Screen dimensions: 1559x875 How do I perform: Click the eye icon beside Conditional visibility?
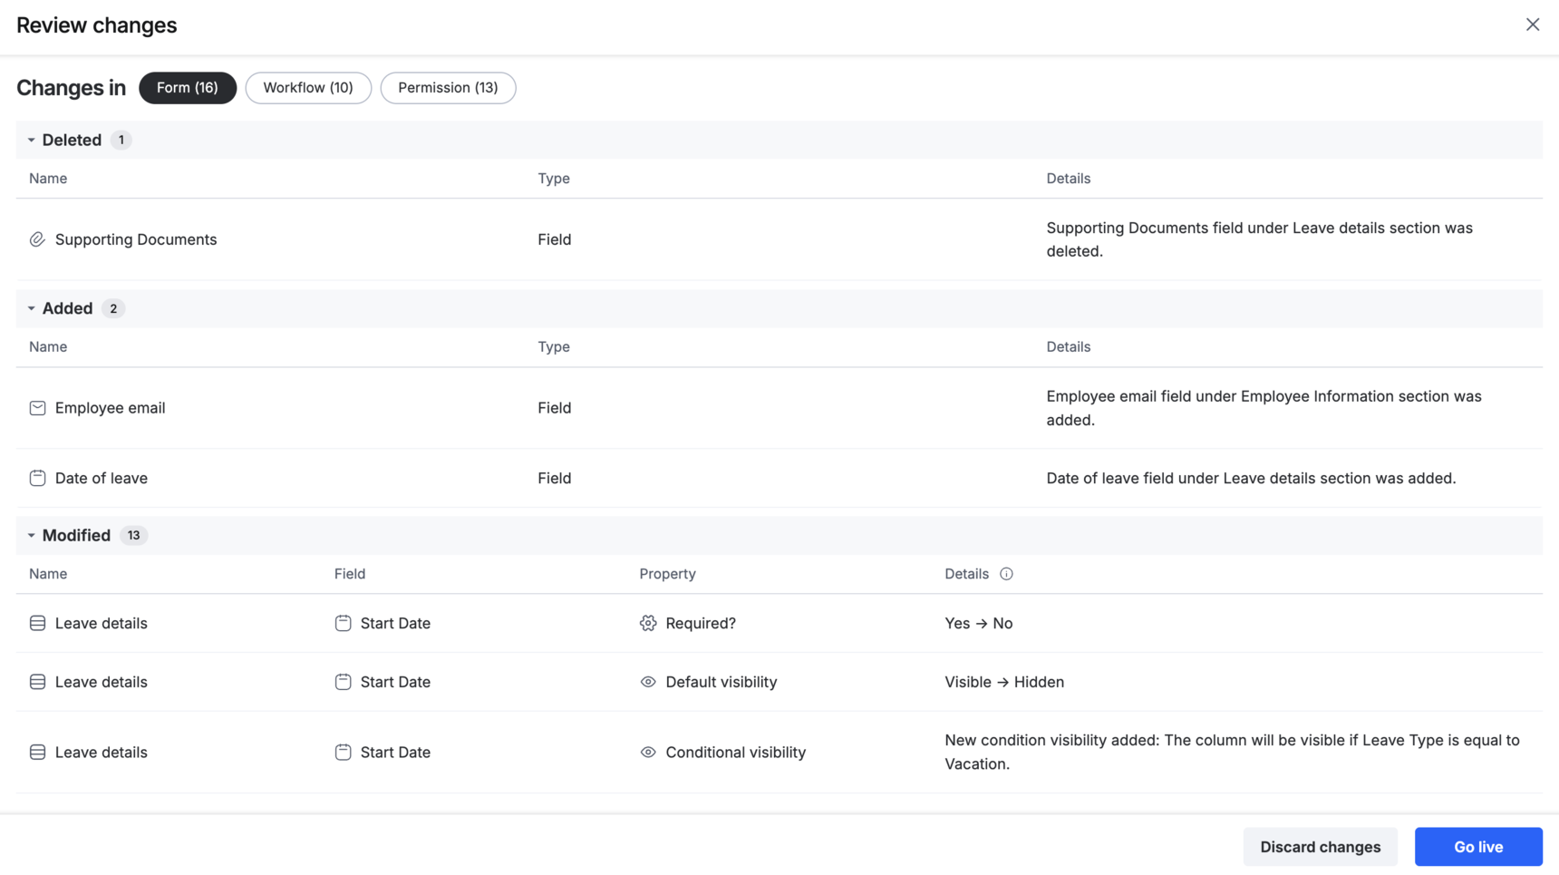[648, 753]
